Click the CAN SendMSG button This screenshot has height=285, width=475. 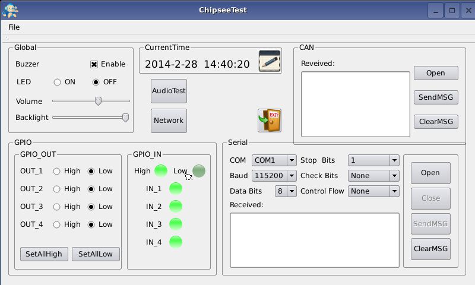[436, 97]
